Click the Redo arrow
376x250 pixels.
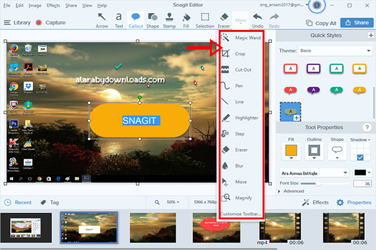274,21
